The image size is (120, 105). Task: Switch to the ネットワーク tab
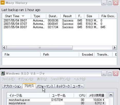63,86
